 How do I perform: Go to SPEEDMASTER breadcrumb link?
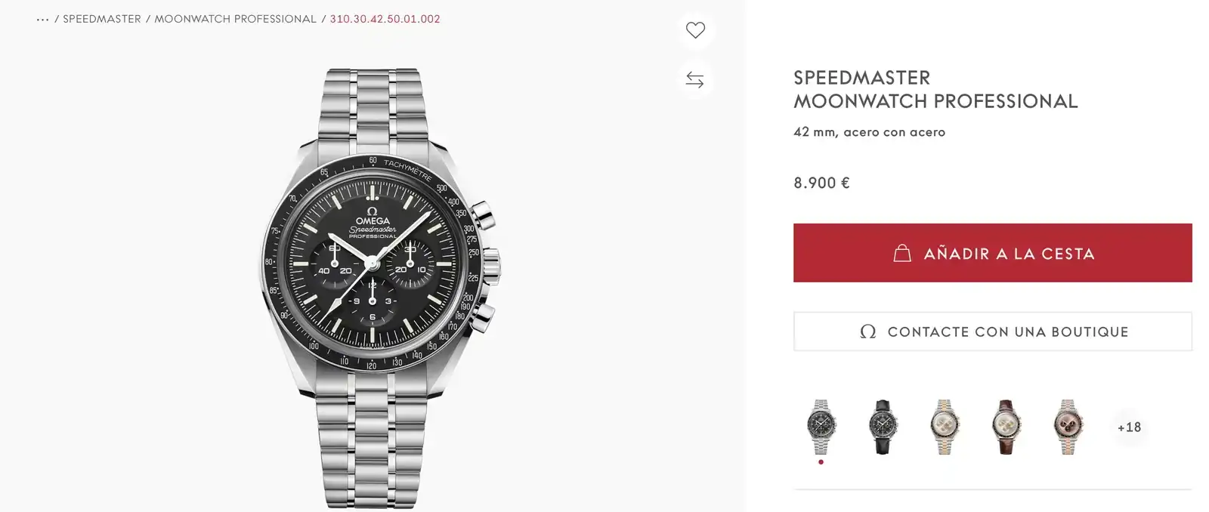click(x=102, y=19)
